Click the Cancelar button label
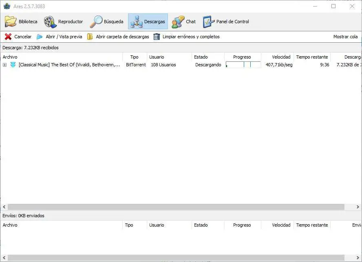362x262 pixels. coord(23,37)
